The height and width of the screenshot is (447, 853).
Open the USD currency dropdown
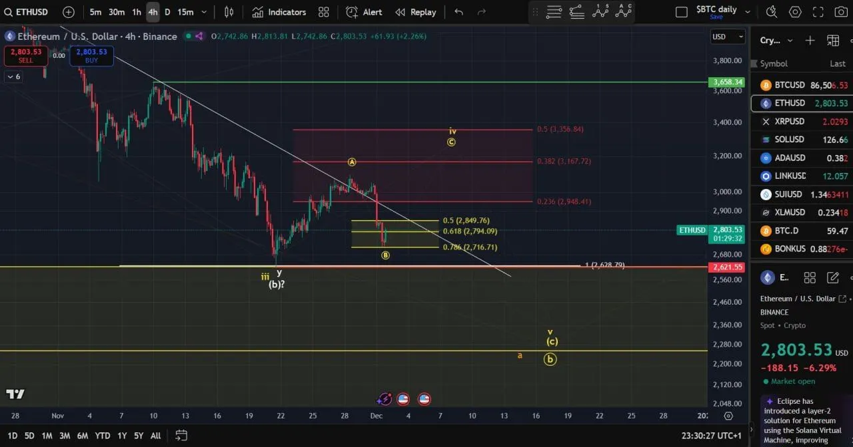[727, 37]
